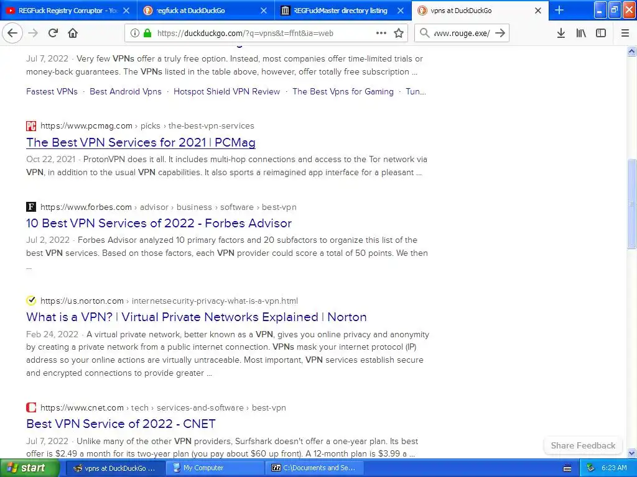Click the on-screen keyboard tray icon
The height and width of the screenshot is (477, 637).
click(567, 468)
